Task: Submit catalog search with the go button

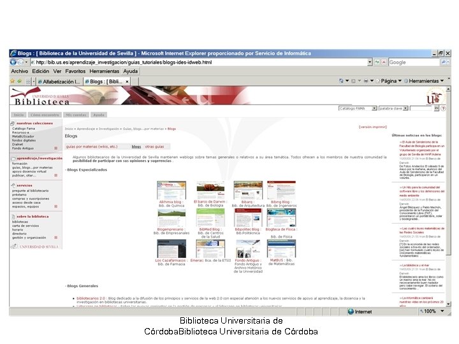Action: (436, 108)
